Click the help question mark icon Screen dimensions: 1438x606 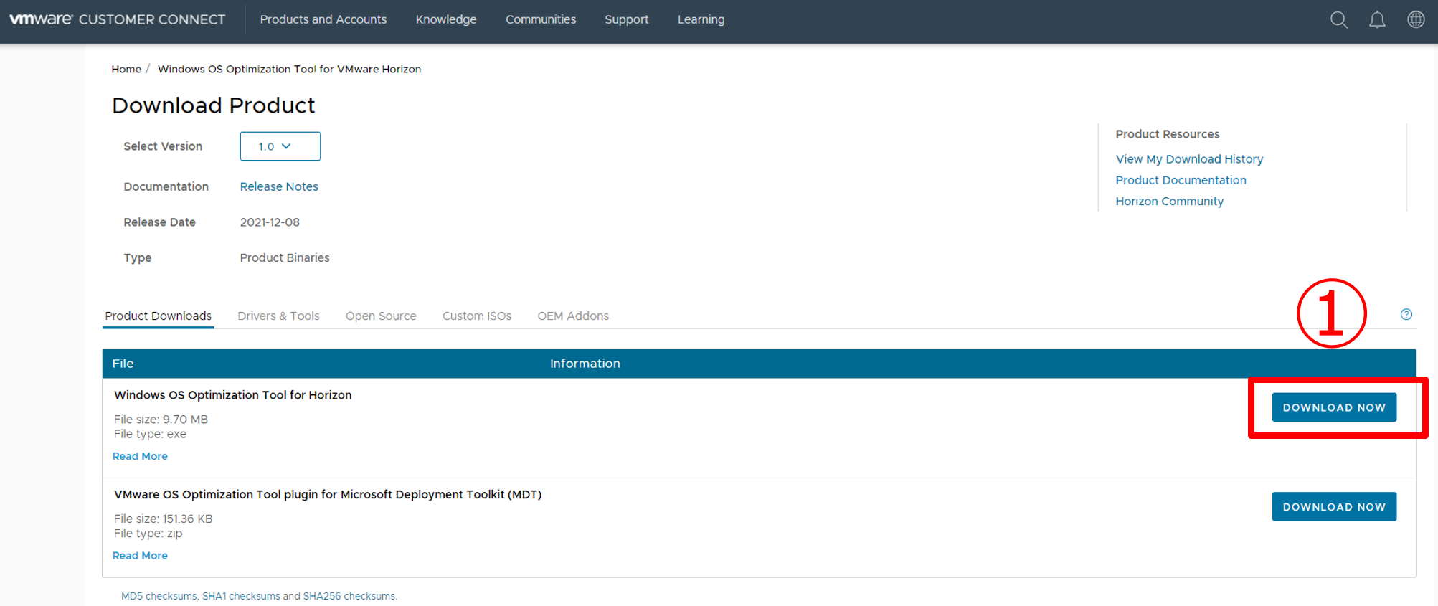[x=1406, y=314]
